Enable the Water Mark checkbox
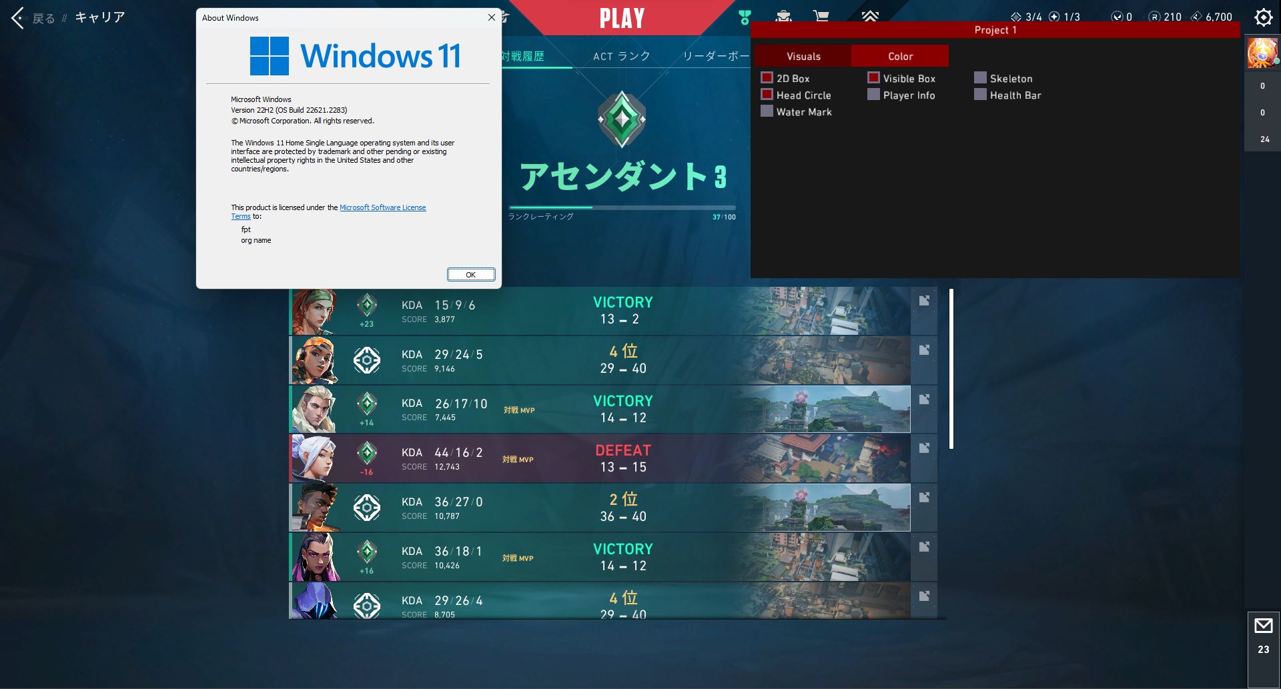Screen dimensions: 1281x689 (767, 111)
